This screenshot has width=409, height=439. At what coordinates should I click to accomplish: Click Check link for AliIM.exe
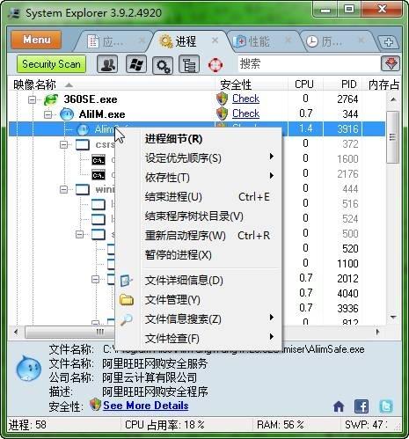coord(245,113)
